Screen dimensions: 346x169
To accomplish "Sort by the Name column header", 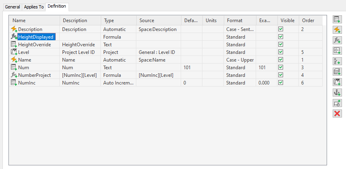I will pos(19,21).
